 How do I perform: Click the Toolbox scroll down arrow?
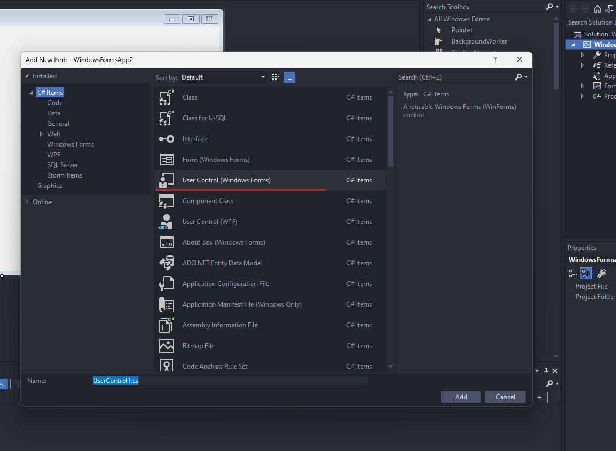tap(556, 357)
